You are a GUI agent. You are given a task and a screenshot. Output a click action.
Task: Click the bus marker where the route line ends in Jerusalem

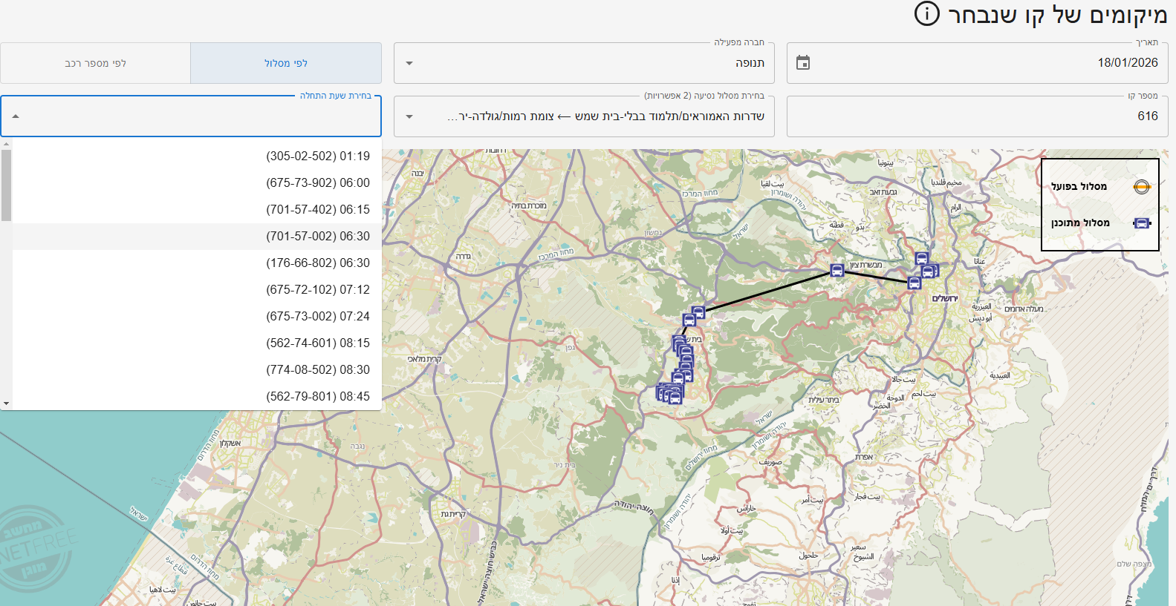(915, 283)
